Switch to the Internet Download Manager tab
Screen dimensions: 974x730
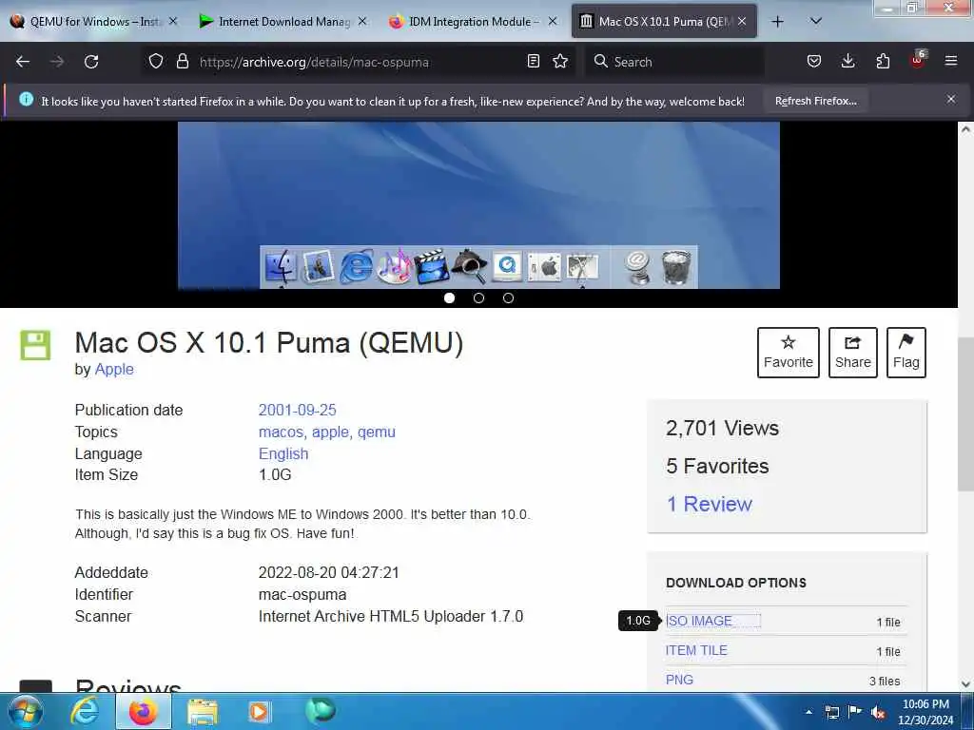coord(283,22)
